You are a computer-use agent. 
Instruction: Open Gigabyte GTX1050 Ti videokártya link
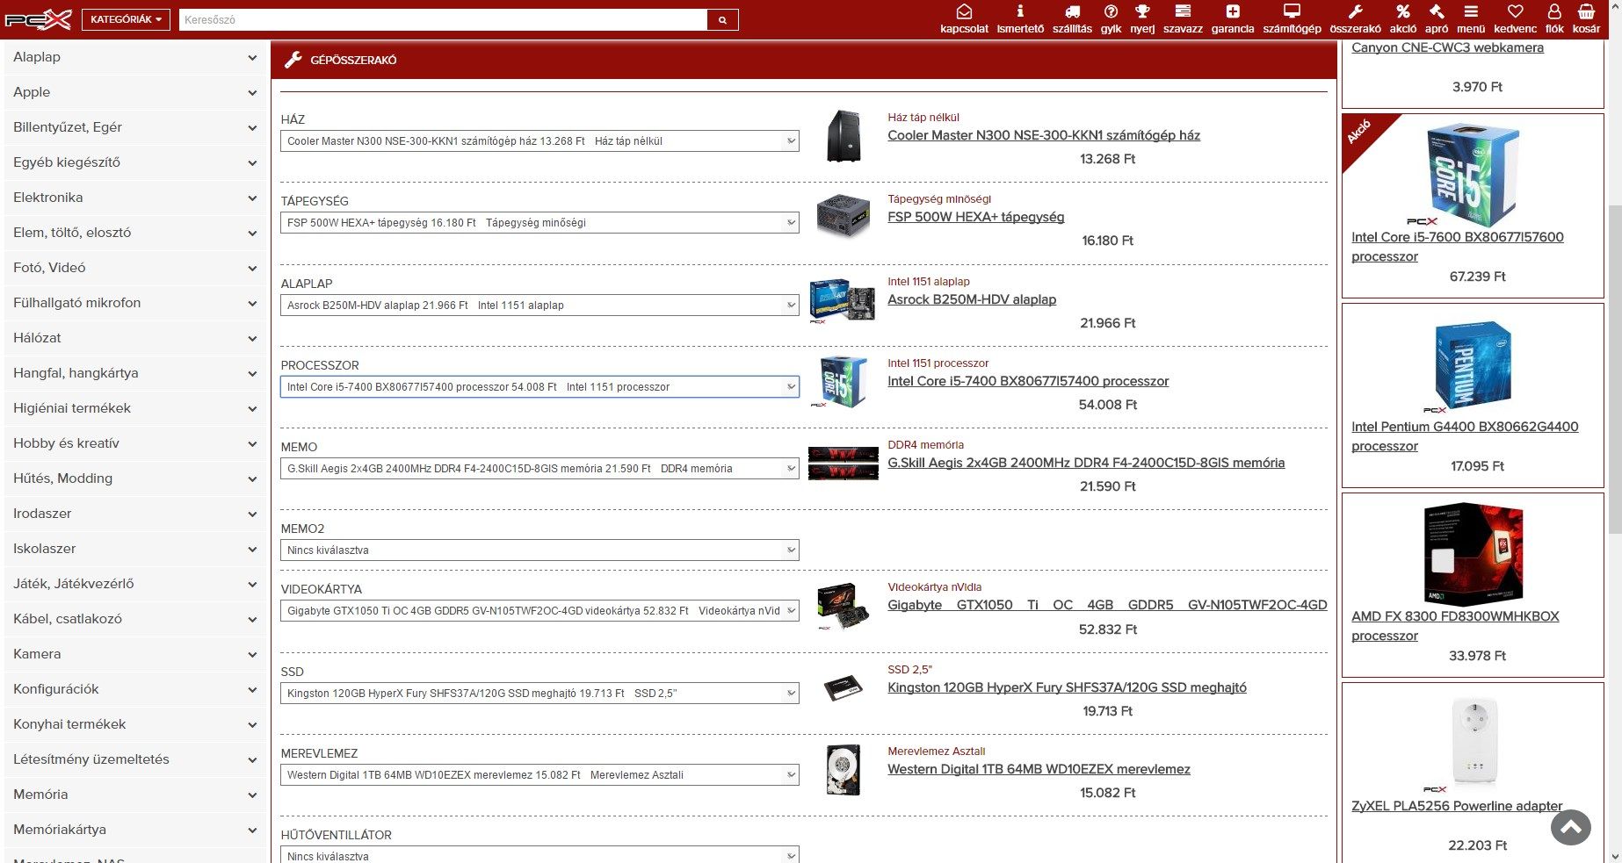tap(1107, 605)
